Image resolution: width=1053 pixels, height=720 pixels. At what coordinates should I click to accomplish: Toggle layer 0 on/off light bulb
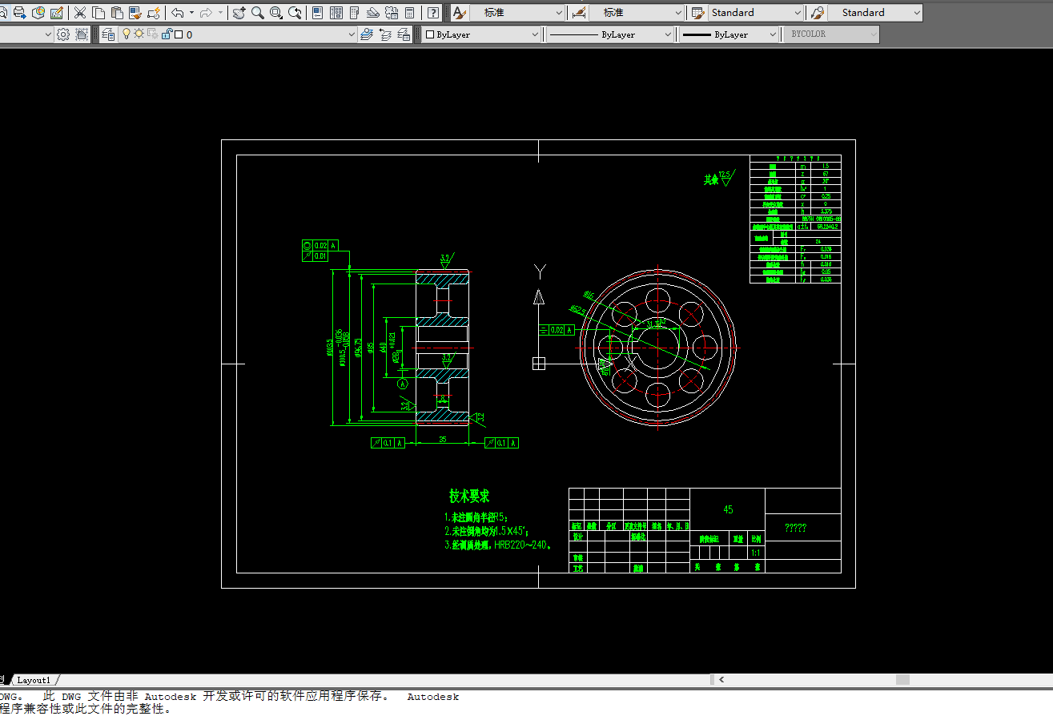coord(126,34)
